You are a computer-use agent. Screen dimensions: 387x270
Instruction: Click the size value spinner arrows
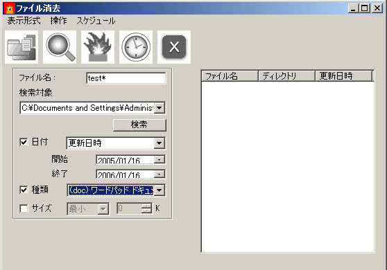[146, 208]
